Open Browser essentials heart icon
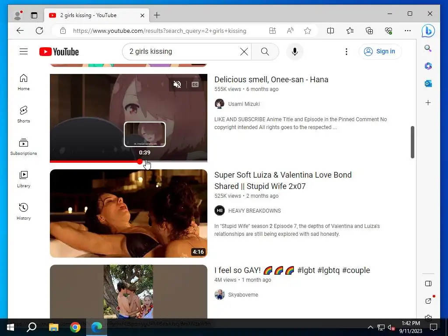The image size is (448, 336). click(x=388, y=31)
